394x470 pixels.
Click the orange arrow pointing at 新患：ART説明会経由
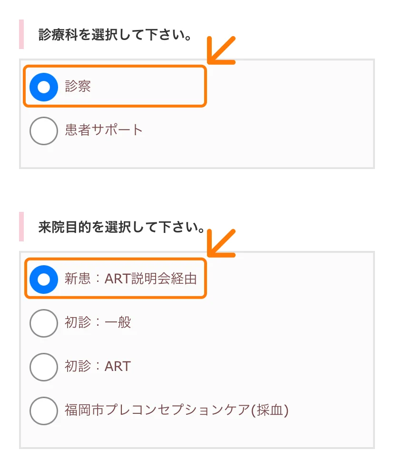tap(221, 243)
